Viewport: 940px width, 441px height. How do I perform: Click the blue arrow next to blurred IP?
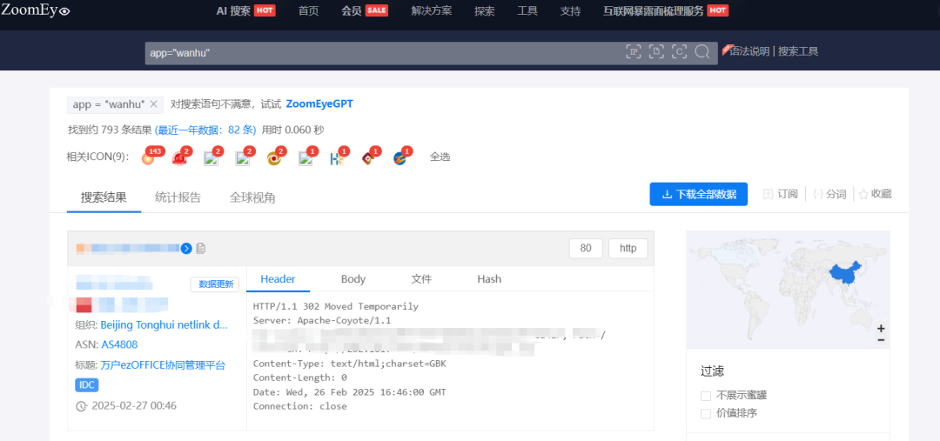186,248
